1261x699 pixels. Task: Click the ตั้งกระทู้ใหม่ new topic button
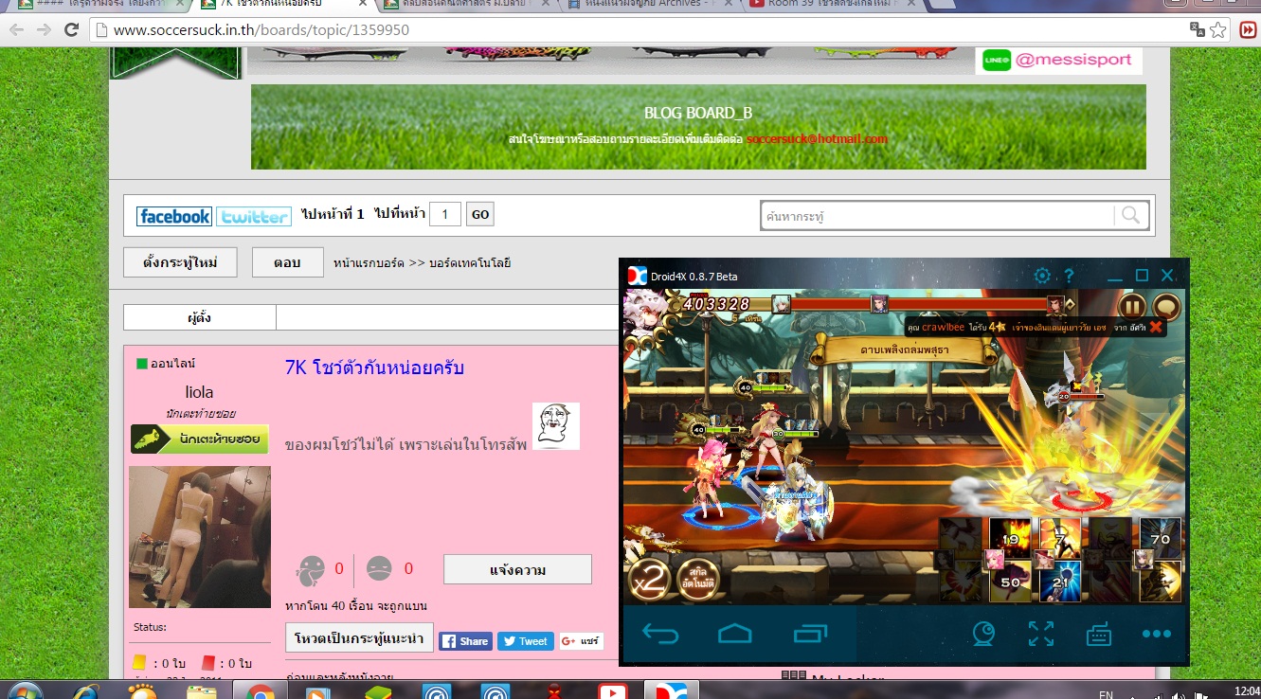tap(180, 262)
